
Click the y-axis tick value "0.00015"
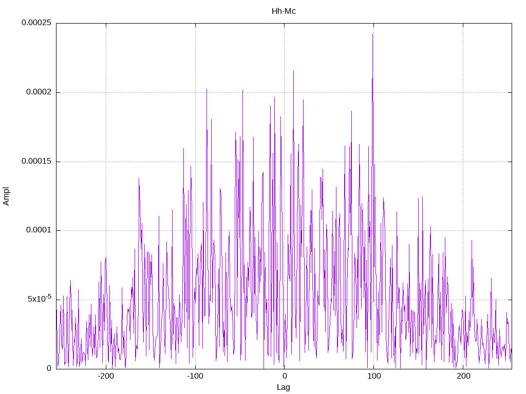click(x=36, y=162)
